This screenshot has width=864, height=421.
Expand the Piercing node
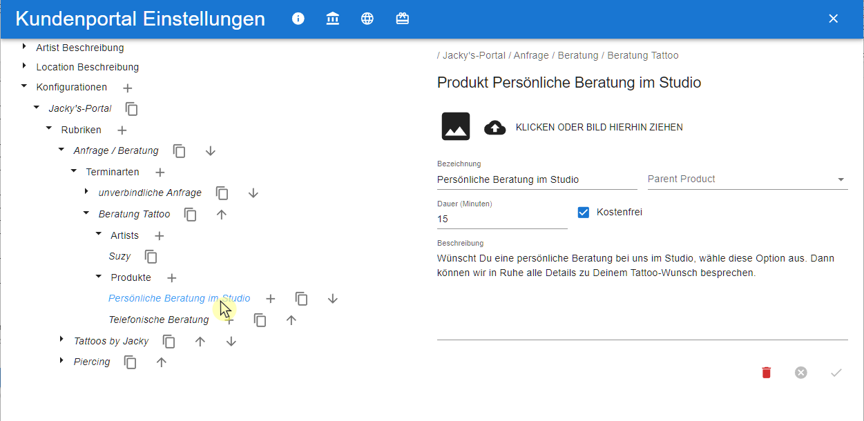click(x=61, y=360)
